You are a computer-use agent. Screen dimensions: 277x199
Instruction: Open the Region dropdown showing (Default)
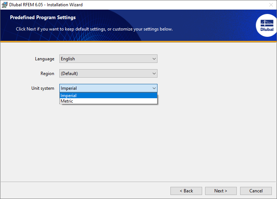(108, 74)
